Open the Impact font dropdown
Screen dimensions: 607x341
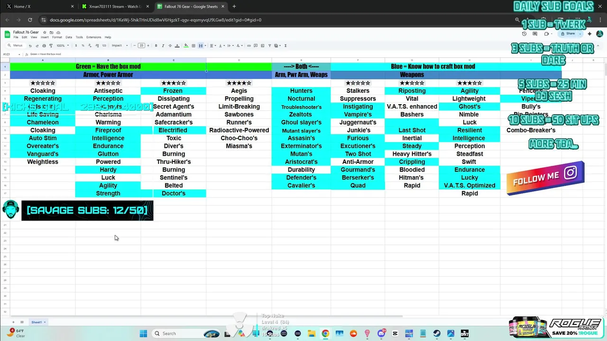pyautogui.click(x=120, y=45)
